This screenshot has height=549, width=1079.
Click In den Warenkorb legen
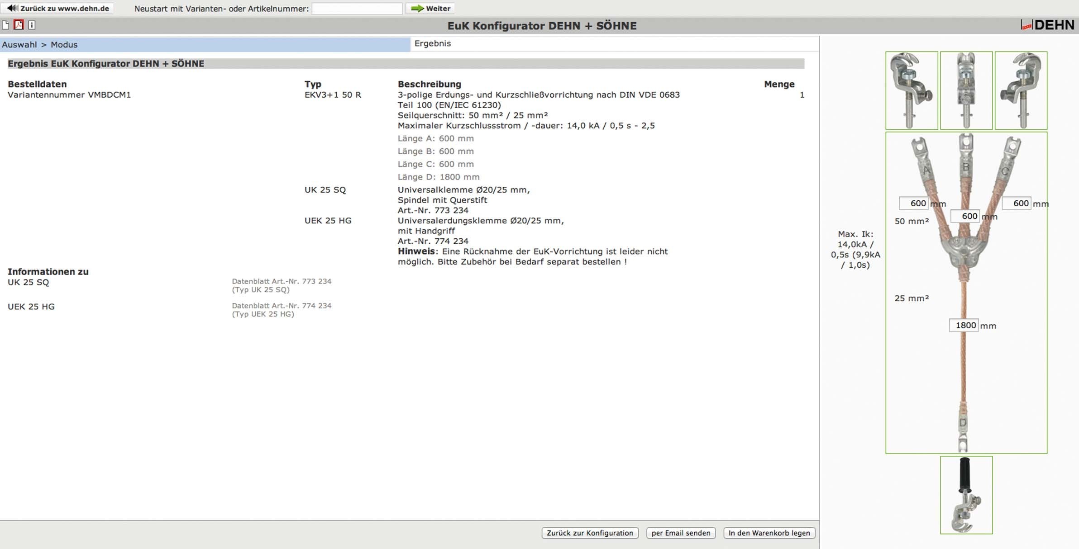tap(769, 533)
